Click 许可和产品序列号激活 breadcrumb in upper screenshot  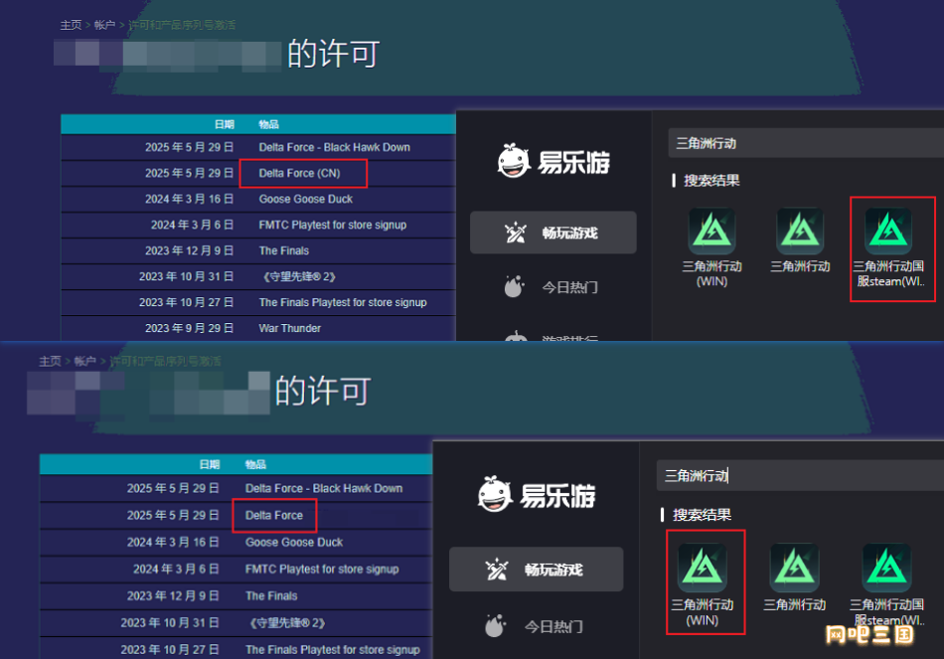click(181, 25)
